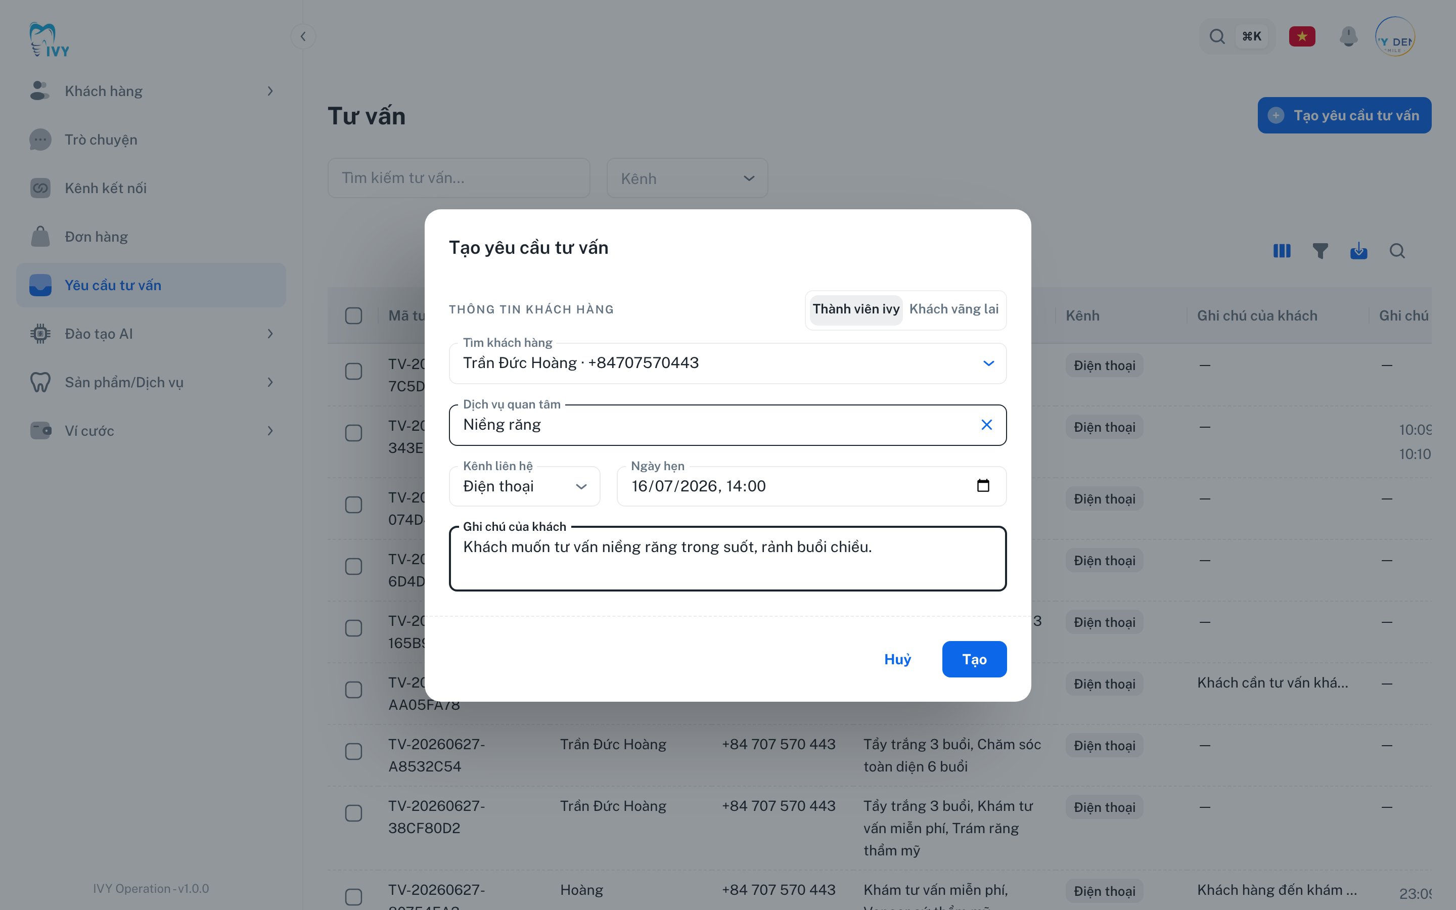The width and height of the screenshot is (1456, 910).
Task: Click Điện thoại badge in row 38CF80D2
Action: tap(1105, 808)
